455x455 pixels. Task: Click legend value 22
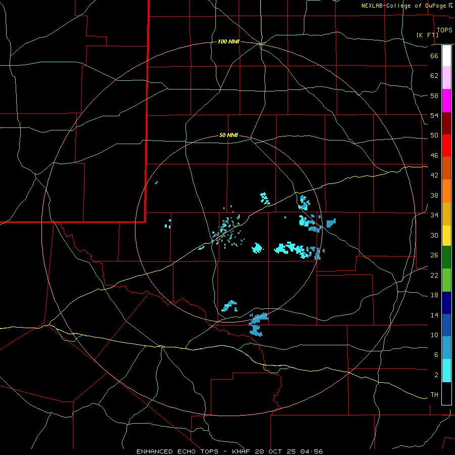click(434, 275)
